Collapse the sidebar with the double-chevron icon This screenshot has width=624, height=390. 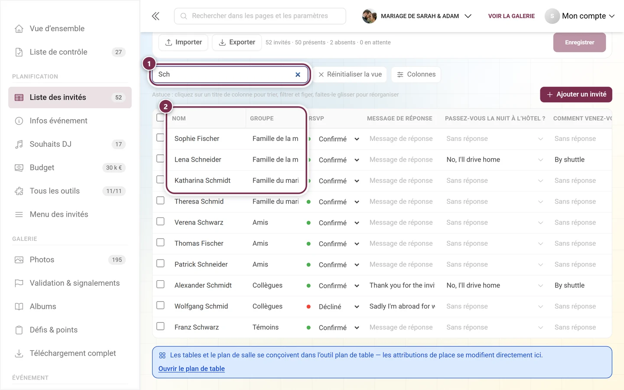[x=156, y=16]
